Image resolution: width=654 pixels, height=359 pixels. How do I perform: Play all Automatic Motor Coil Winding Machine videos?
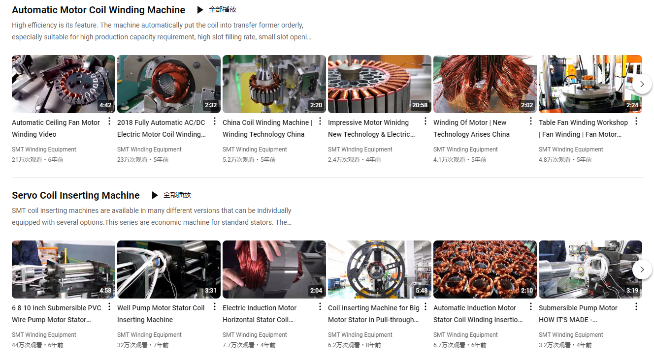point(217,10)
